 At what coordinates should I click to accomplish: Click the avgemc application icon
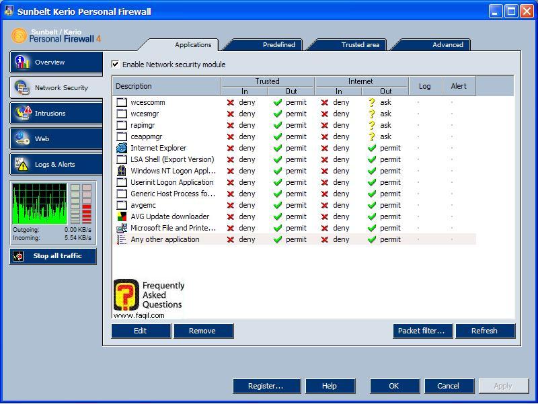pyautogui.click(x=122, y=205)
